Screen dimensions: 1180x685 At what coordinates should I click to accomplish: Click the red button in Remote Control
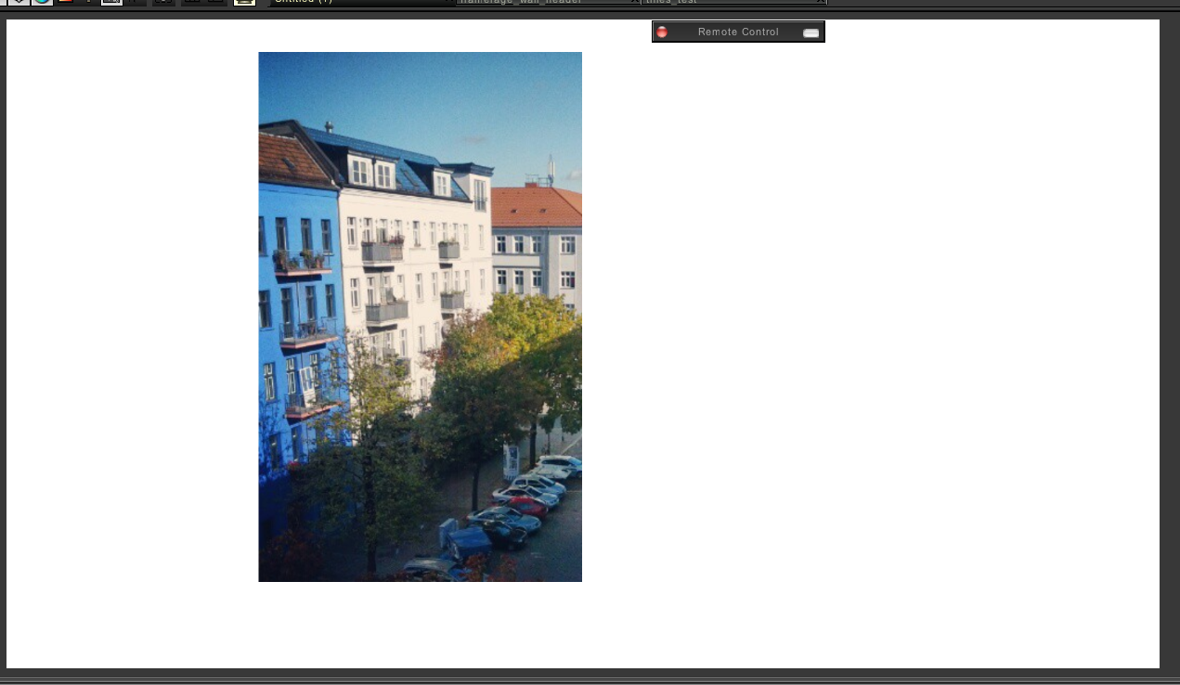[662, 32]
